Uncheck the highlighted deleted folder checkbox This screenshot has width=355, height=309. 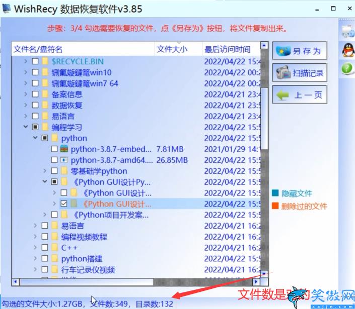(64, 204)
